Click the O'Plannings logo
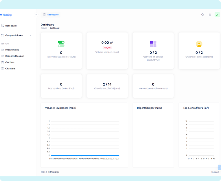This screenshot has height=181, width=221. point(6,15)
